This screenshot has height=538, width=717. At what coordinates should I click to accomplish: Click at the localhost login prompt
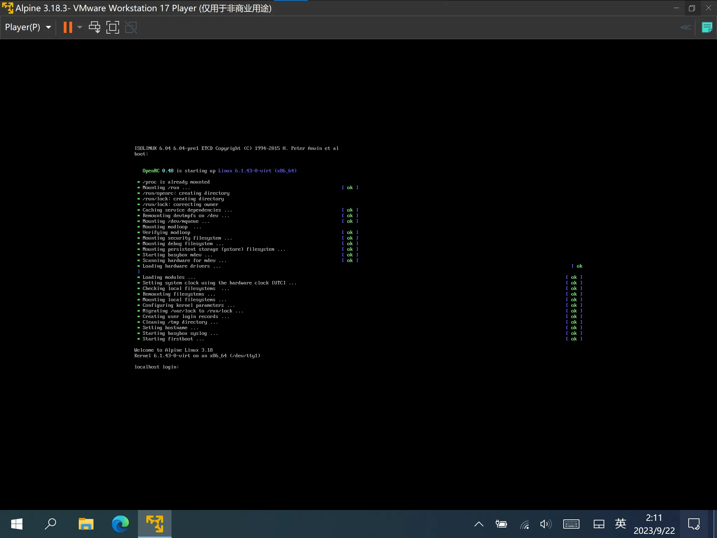[x=157, y=367]
